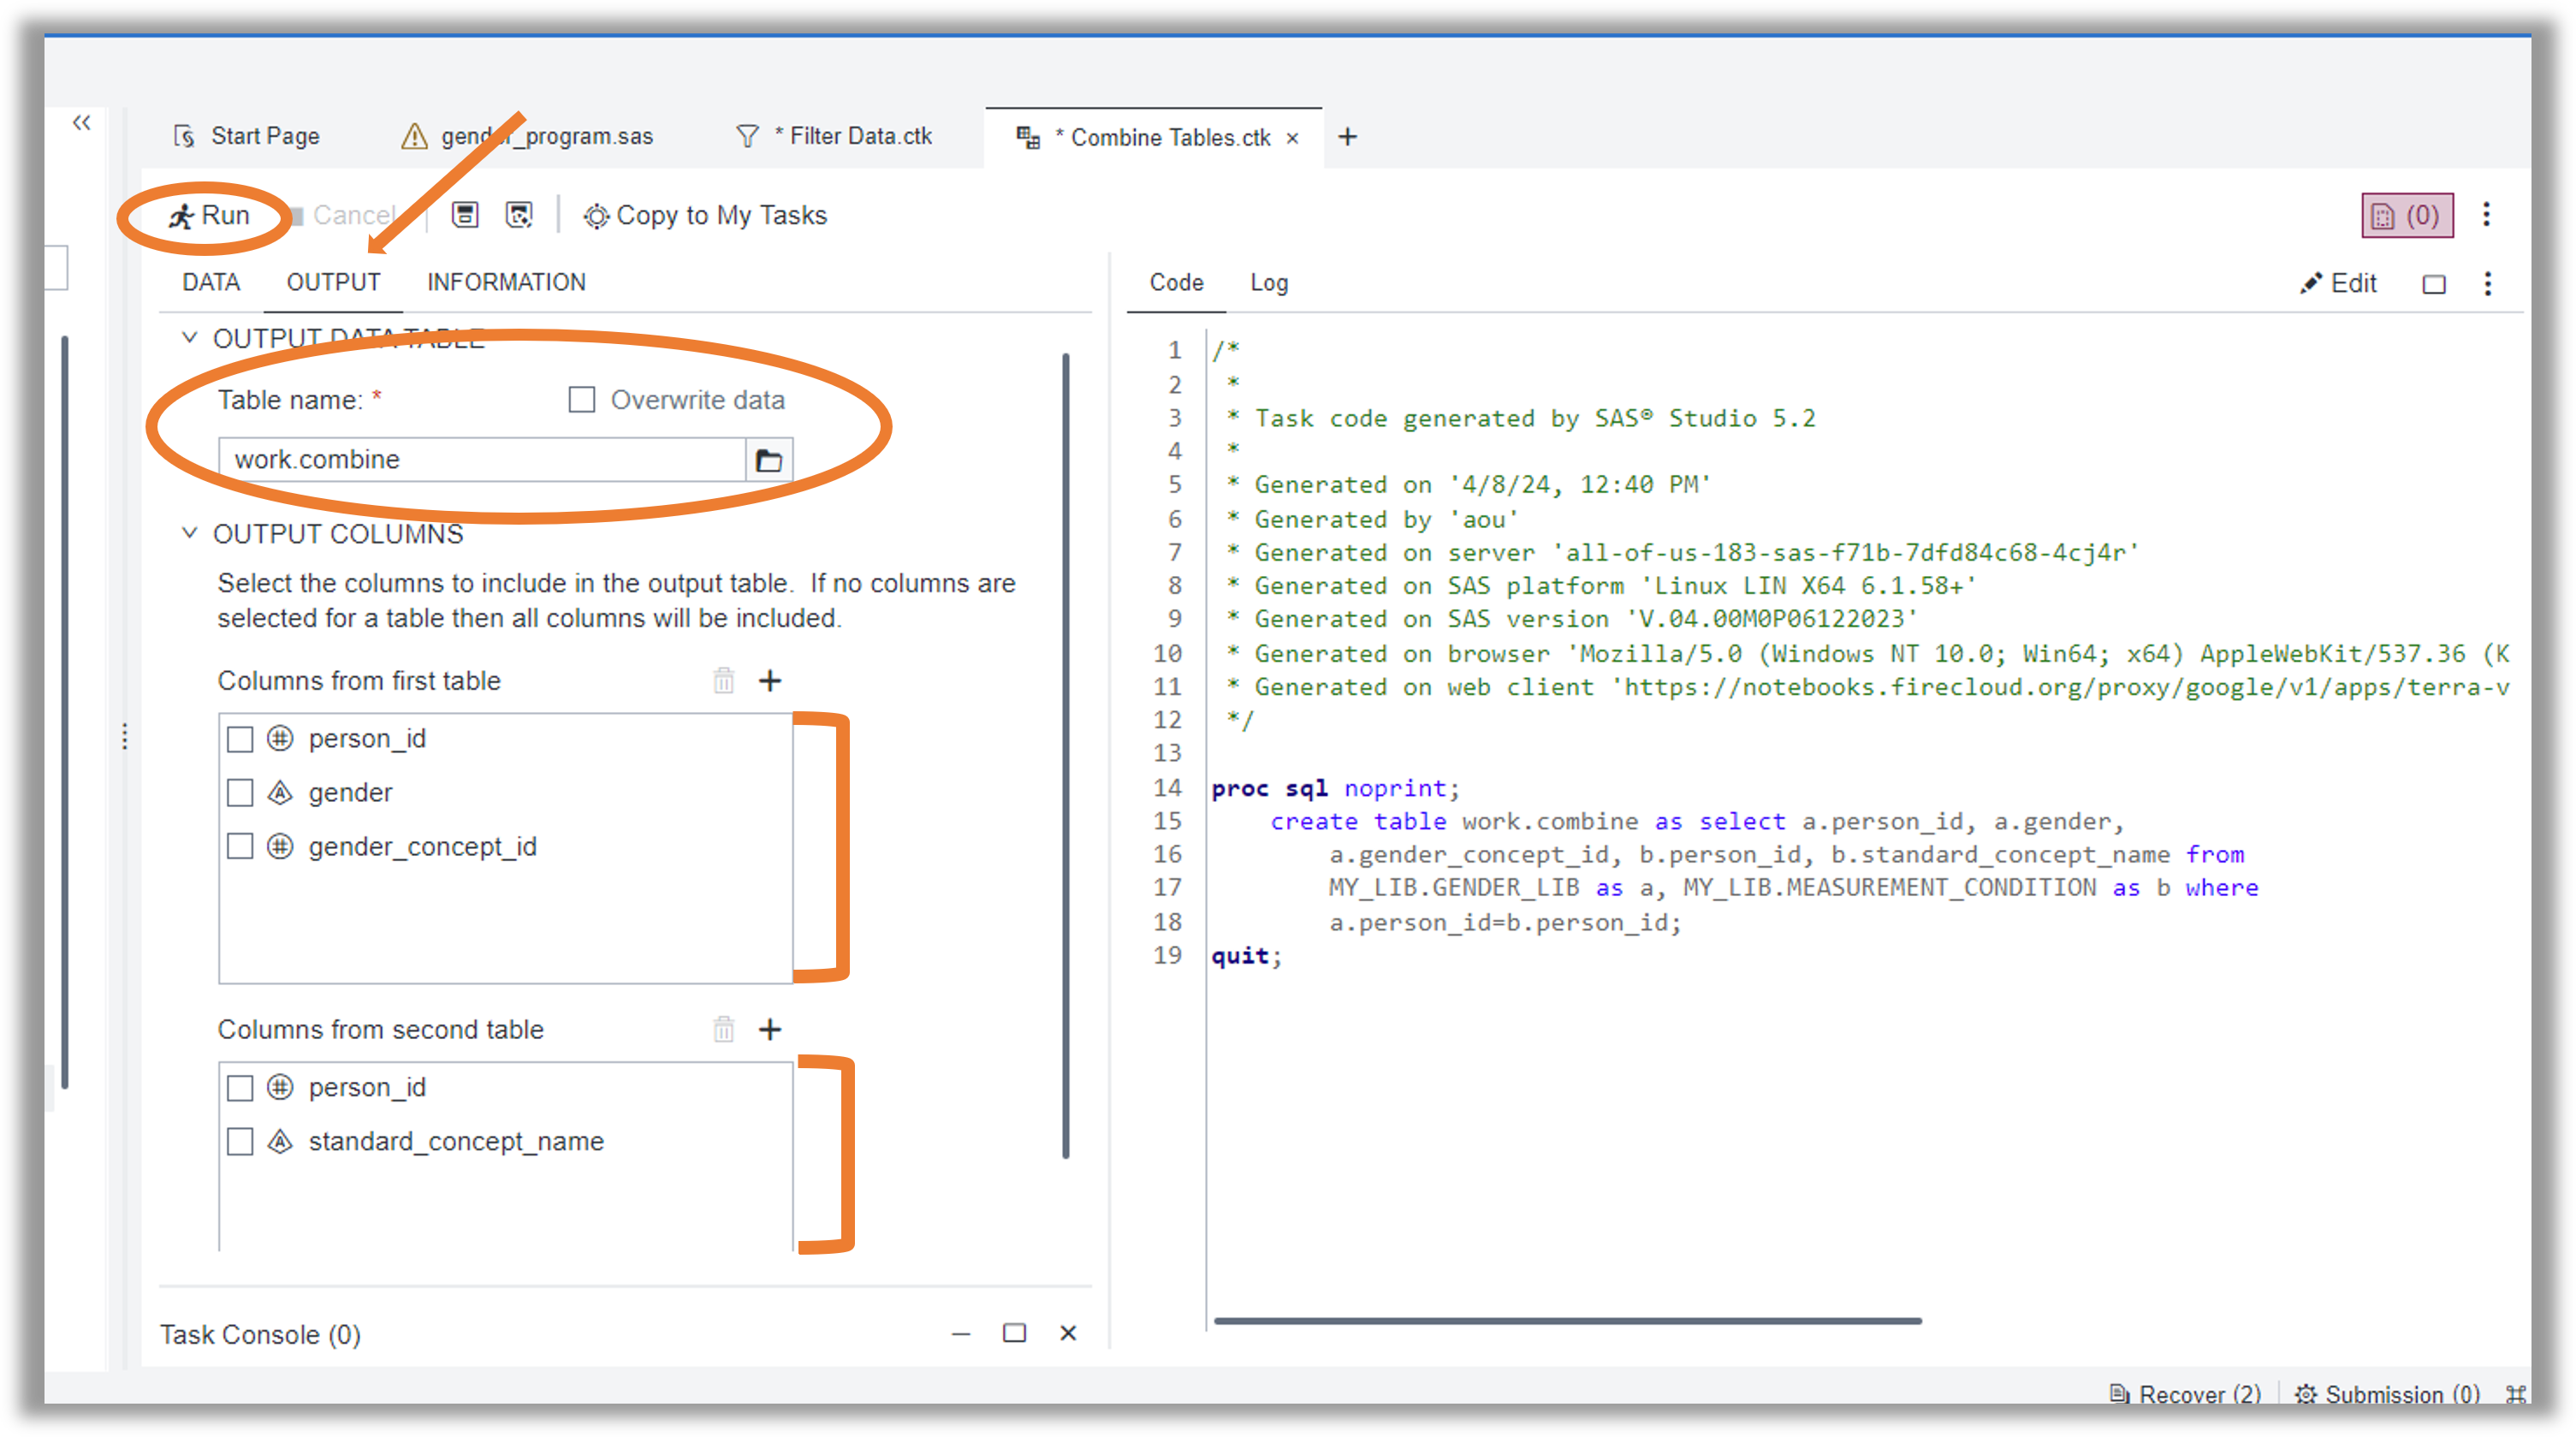Maximize the Task Console panel
Image resolution: width=2576 pixels, height=1437 pixels.
click(x=1014, y=1333)
